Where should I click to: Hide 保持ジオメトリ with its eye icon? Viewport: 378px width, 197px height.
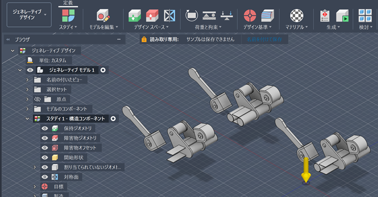tap(44, 128)
